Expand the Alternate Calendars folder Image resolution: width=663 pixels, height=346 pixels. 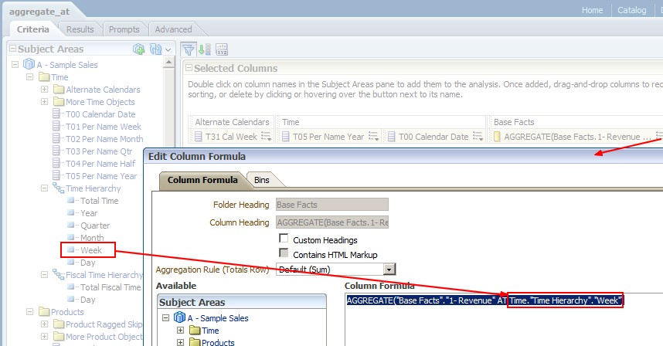(x=44, y=89)
